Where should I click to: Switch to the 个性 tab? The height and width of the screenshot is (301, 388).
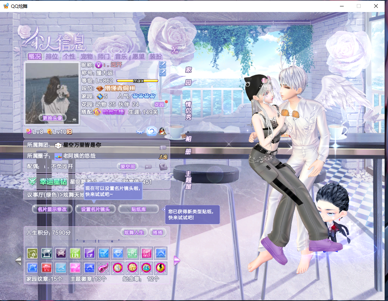tap(69, 56)
